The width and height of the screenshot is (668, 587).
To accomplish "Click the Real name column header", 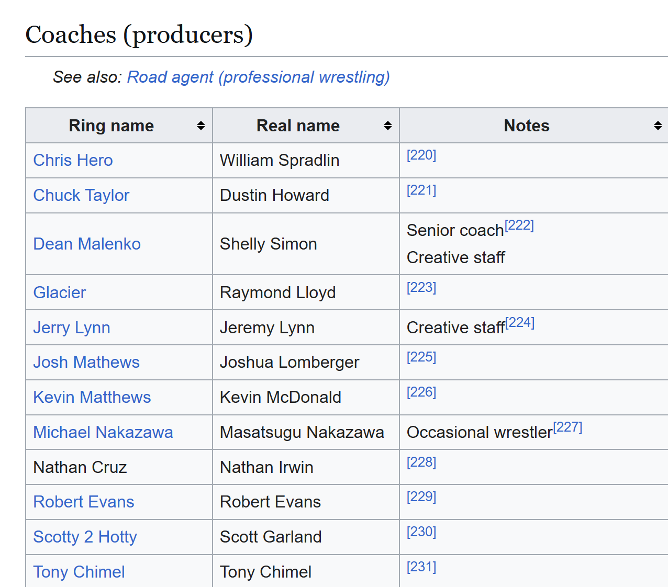I will (306, 126).
